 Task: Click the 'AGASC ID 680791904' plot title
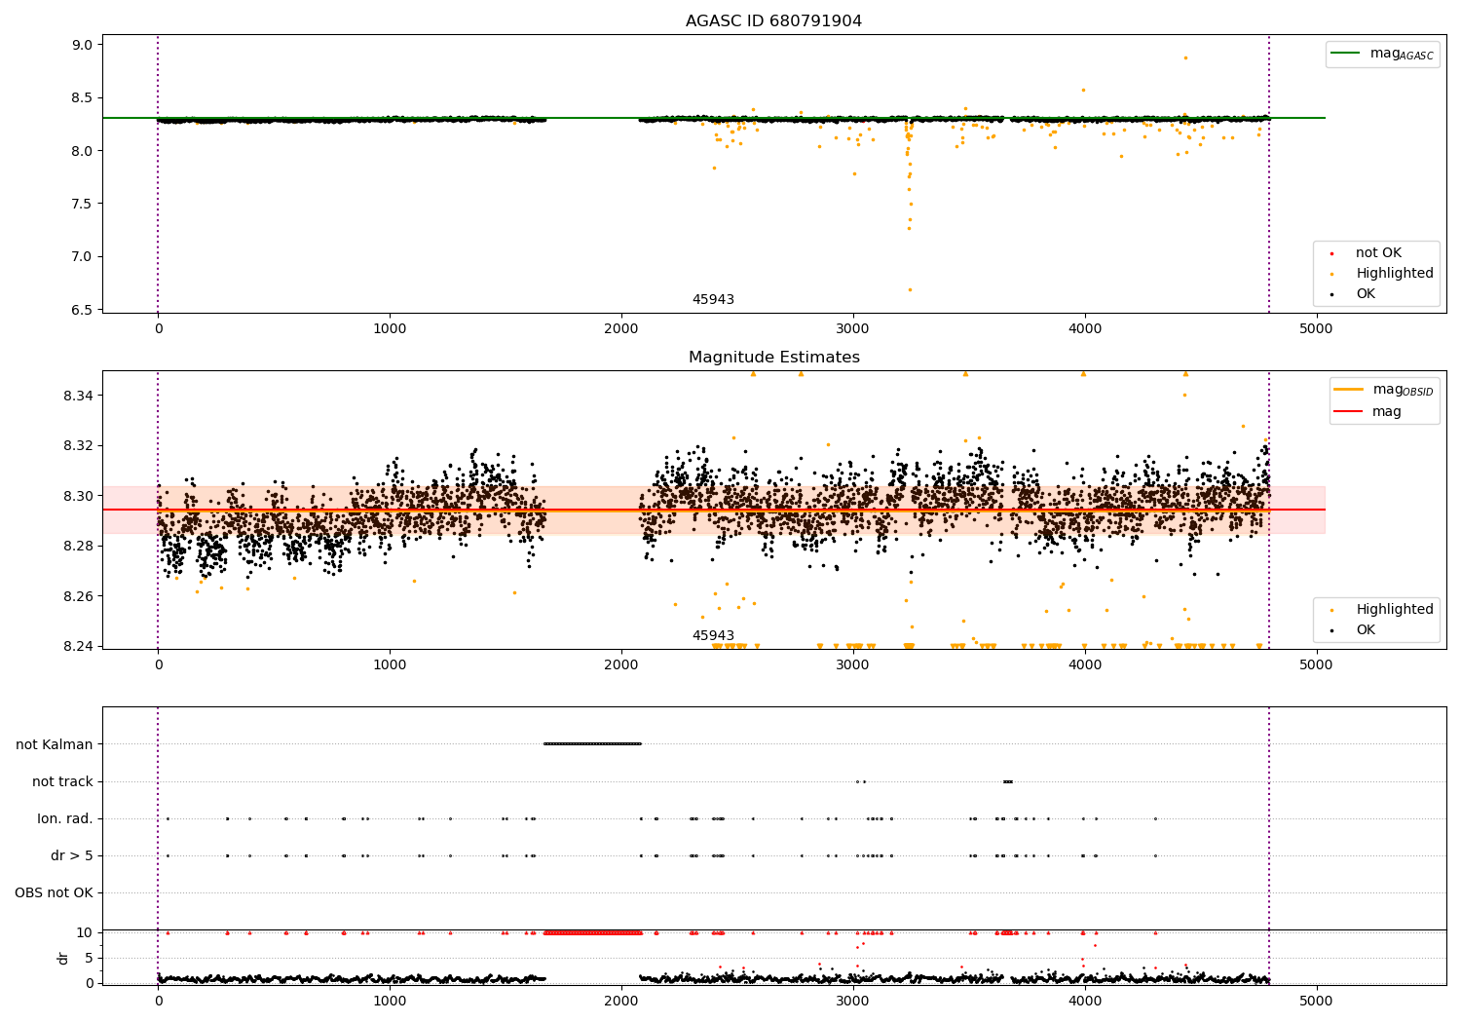click(x=774, y=21)
